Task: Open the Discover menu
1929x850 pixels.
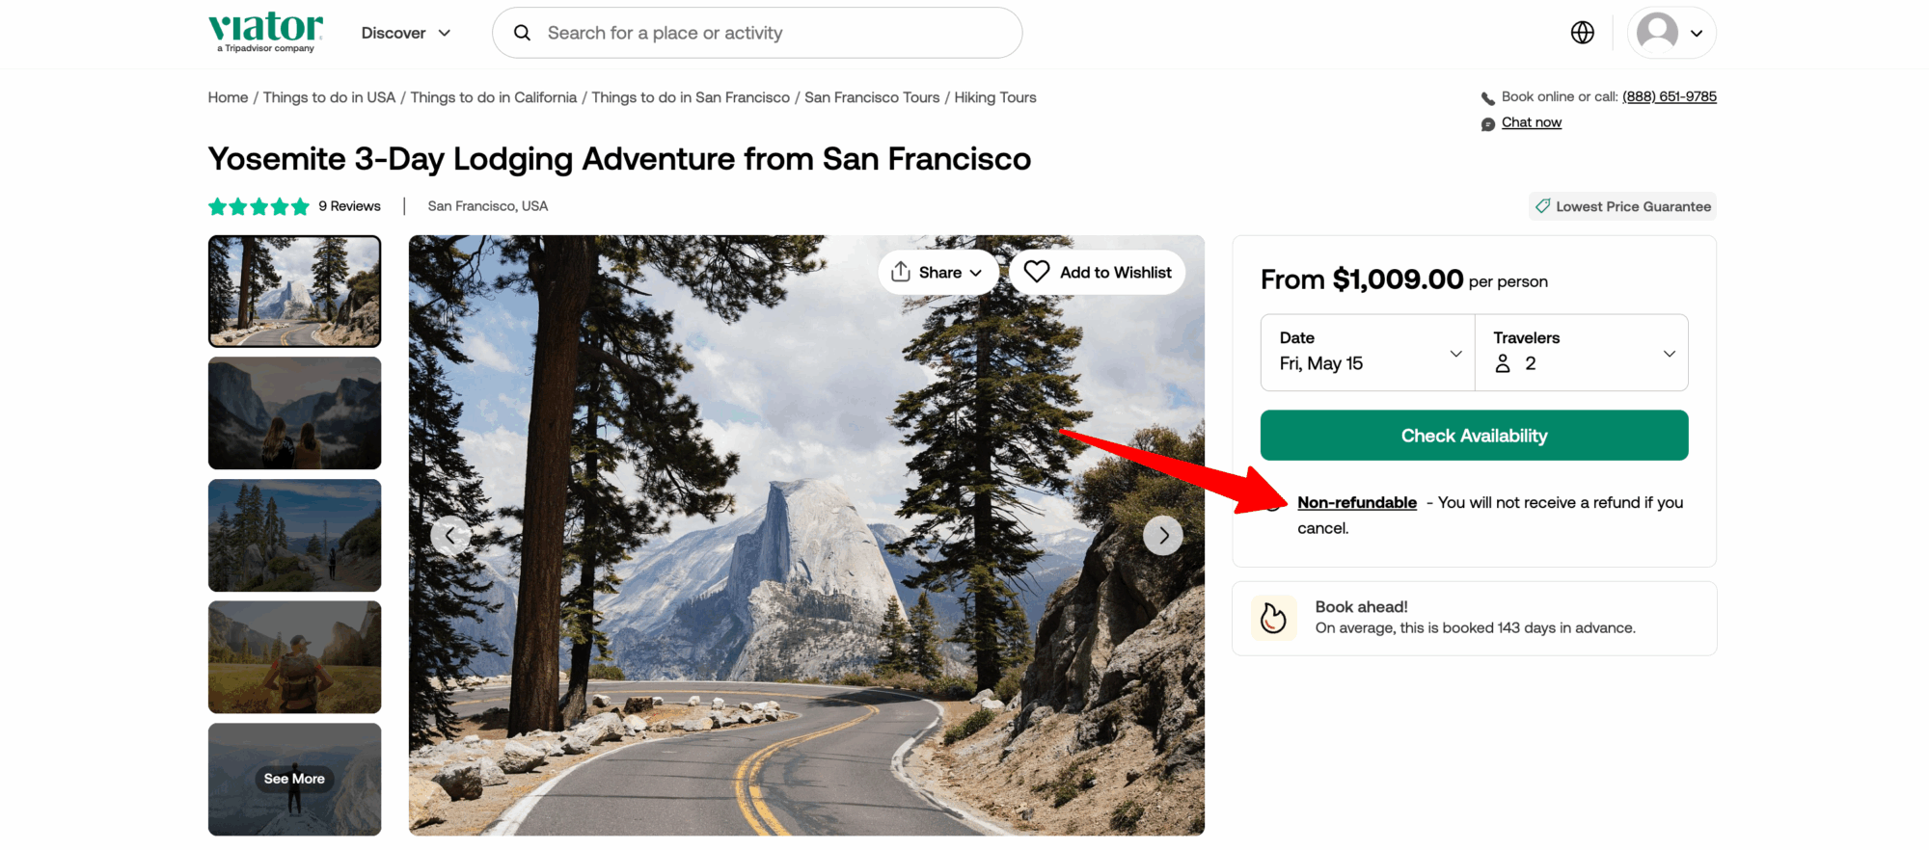Action: pos(405,33)
